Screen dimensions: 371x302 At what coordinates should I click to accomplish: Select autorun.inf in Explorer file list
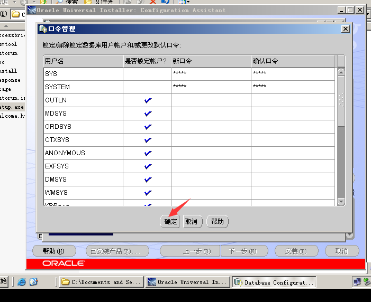(x=12, y=98)
